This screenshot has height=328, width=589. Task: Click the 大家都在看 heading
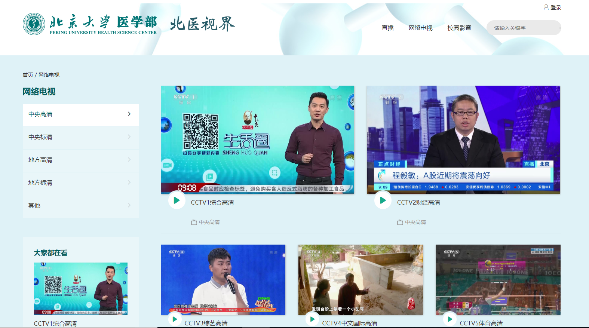click(50, 253)
